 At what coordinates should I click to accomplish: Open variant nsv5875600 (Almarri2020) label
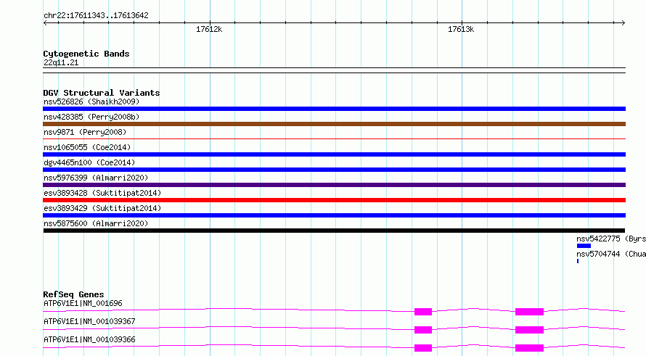[x=96, y=223]
